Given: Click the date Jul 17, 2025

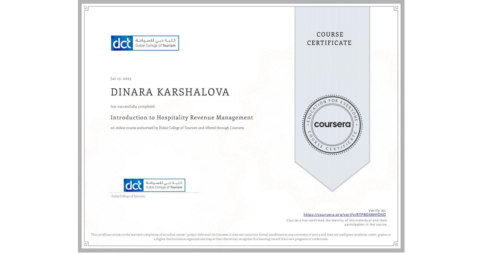Looking at the screenshot, I should click(x=121, y=79).
